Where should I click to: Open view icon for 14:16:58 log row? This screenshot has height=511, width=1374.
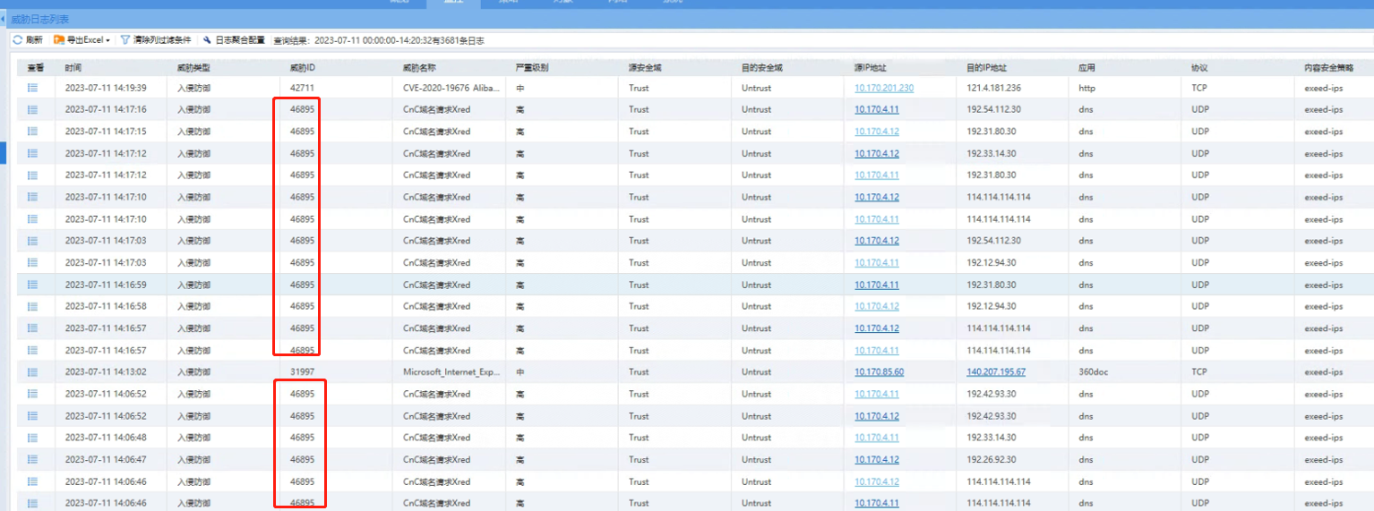pyautogui.click(x=32, y=306)
